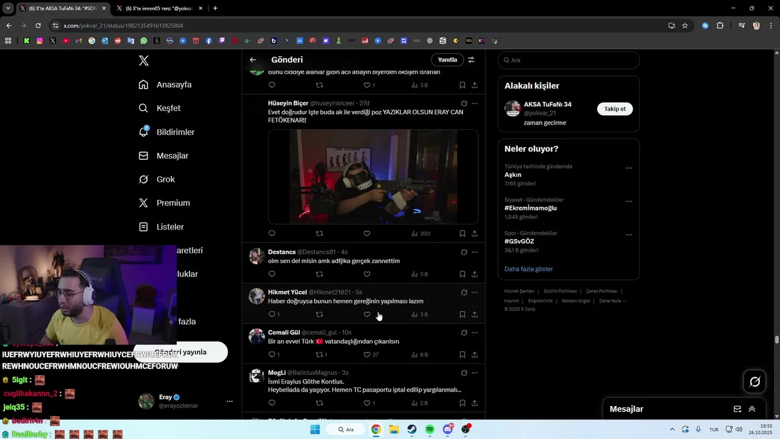Open a new browser tab
The width and height of the screenshot is (780, 439).
click(x=215, y=9)
